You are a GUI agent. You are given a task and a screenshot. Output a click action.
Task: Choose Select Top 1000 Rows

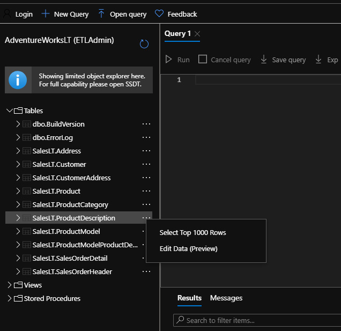pos(192,232)
